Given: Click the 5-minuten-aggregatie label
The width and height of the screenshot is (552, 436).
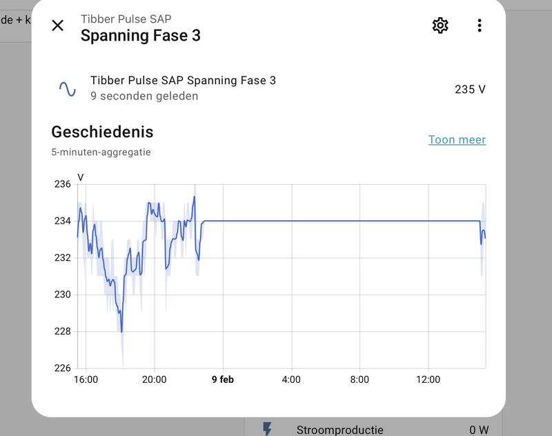Looking at the screenshot, I should (100, 151).
